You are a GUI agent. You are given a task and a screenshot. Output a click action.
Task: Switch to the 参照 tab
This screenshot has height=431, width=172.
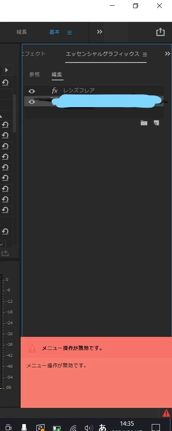tap(34, 75)
